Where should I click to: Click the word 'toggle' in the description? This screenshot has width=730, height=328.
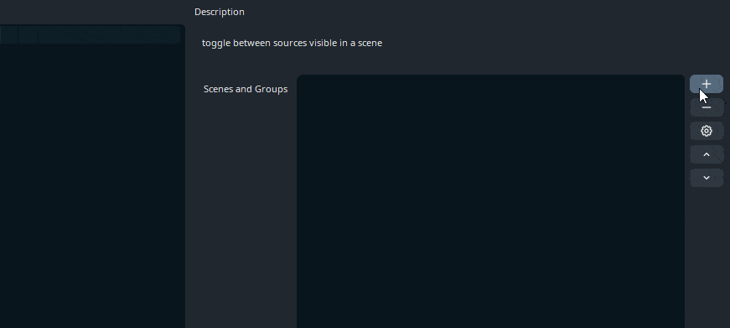pos(216,43)
